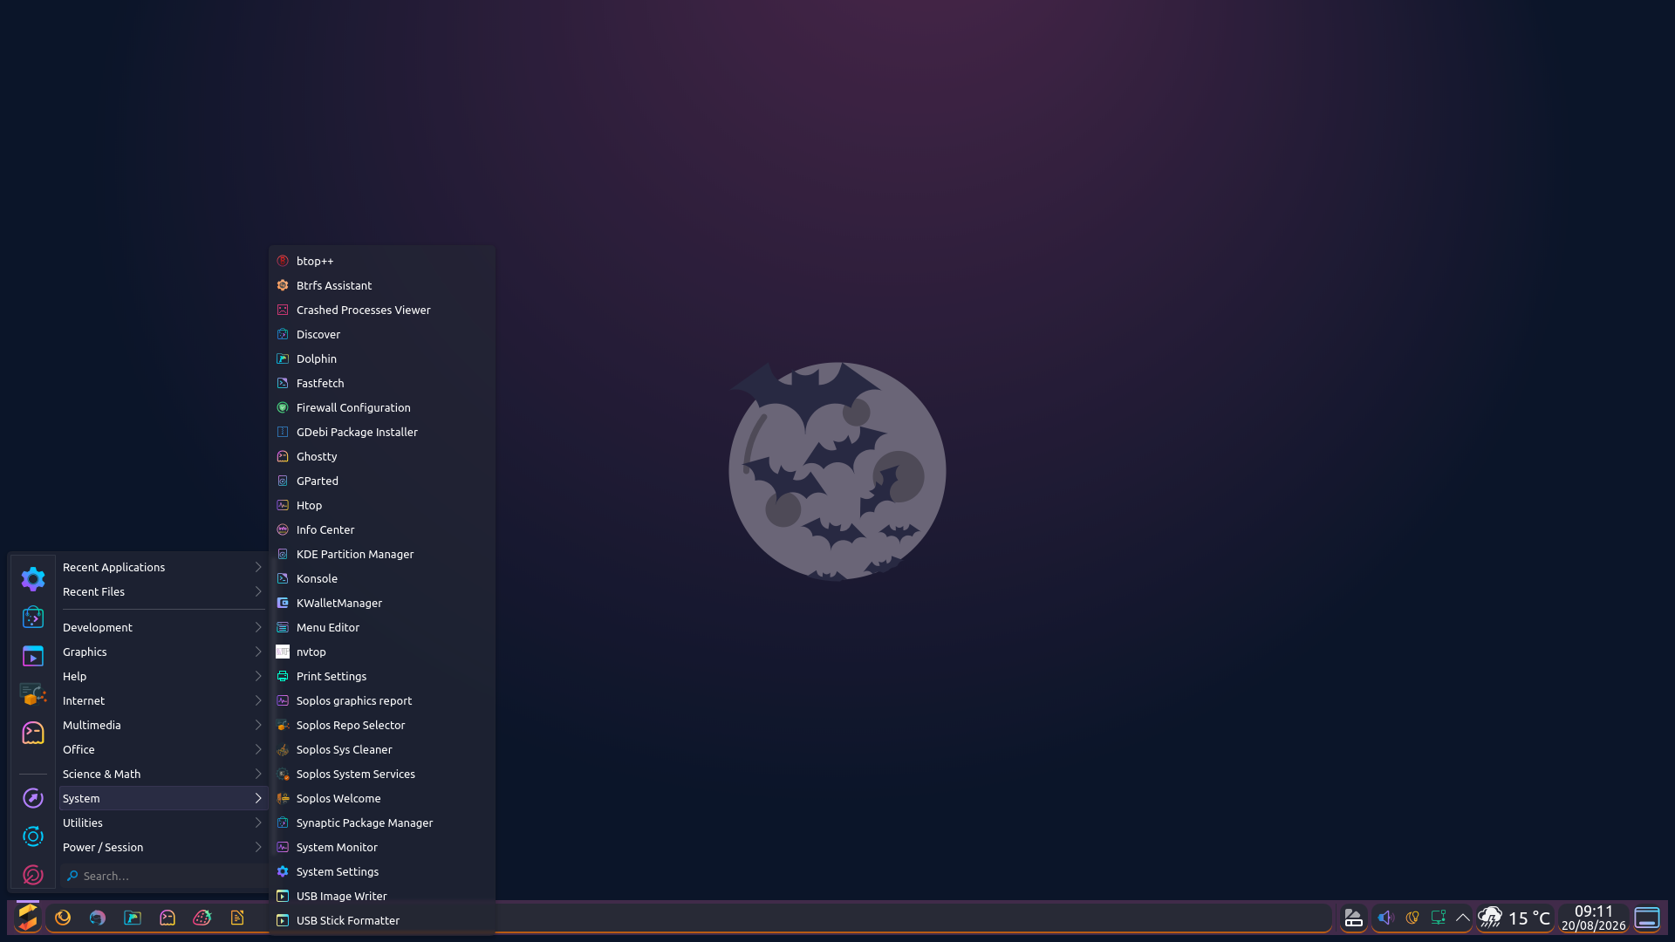Open btop++ from the System menu
1675x942 pixels.
[x=382, y=261]
